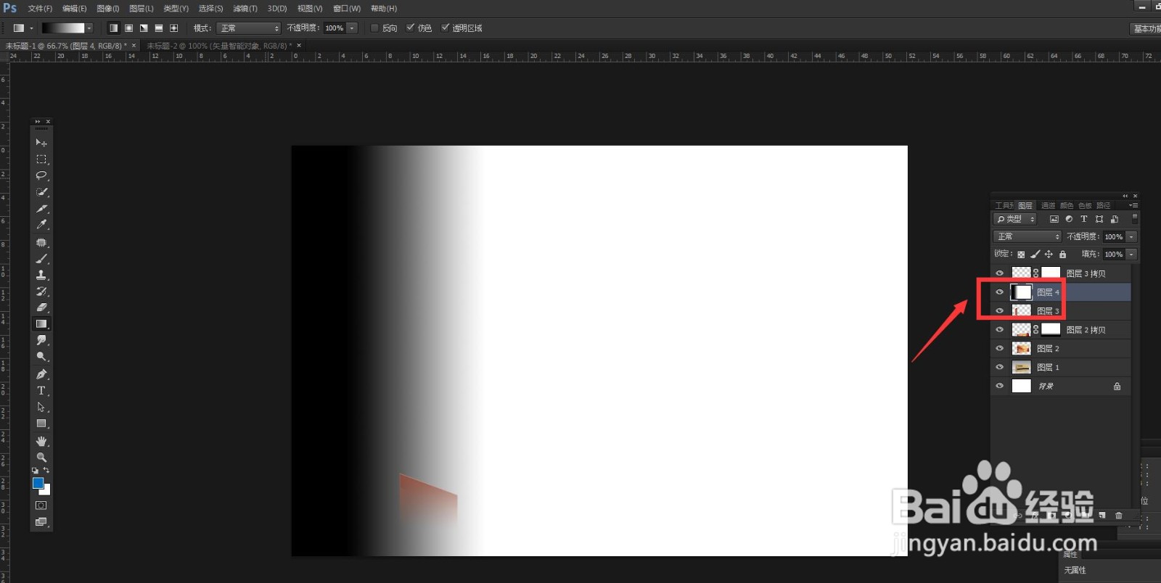Viewport: 1161px width, 583px height.
Task: Select the Horizontal Type tool
Action: (41, 391)
